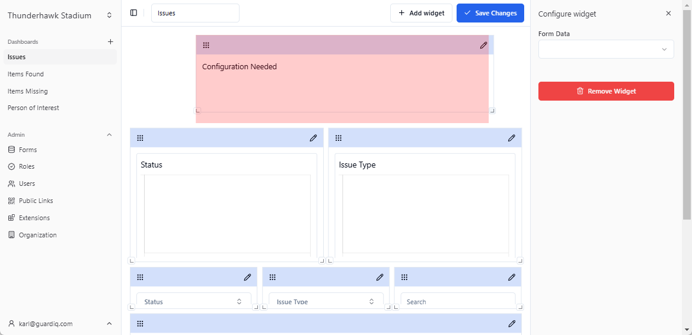692x335 pixels.
Task: Open the Status filter dropdown
Action: click(x=193, y=301)
